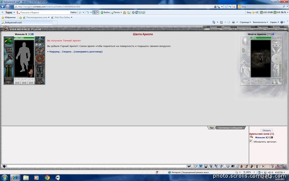Click the cat pet thumbnail

point(31,71)
